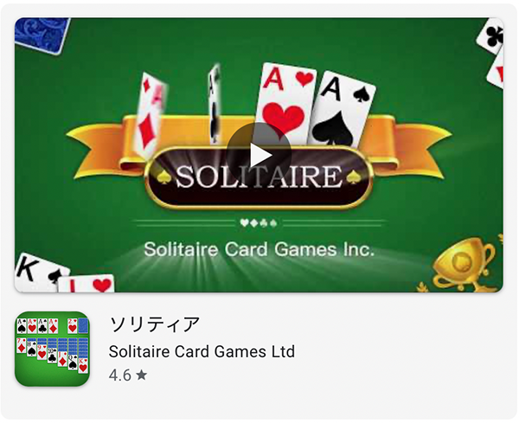Play the Solitaire promo video
519x423 pixels.
(259, 155)
